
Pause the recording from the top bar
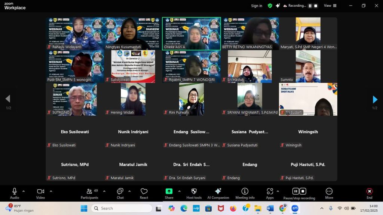coord(310,6)
